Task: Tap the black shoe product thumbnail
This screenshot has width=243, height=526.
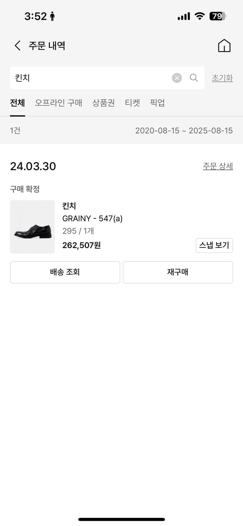Action: coord(32,227)
